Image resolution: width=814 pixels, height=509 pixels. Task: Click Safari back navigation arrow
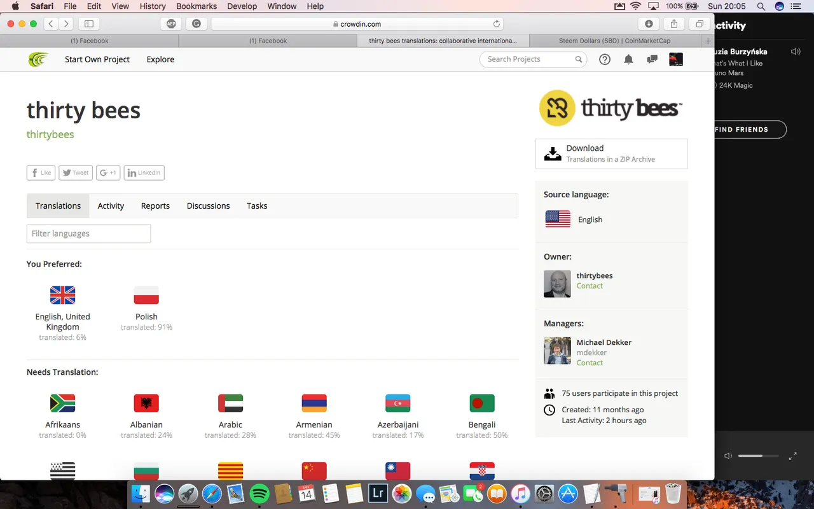52,24
